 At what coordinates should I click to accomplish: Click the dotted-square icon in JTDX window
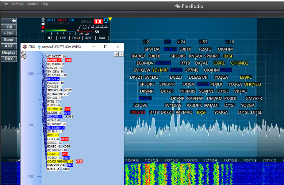click(116, 54)
